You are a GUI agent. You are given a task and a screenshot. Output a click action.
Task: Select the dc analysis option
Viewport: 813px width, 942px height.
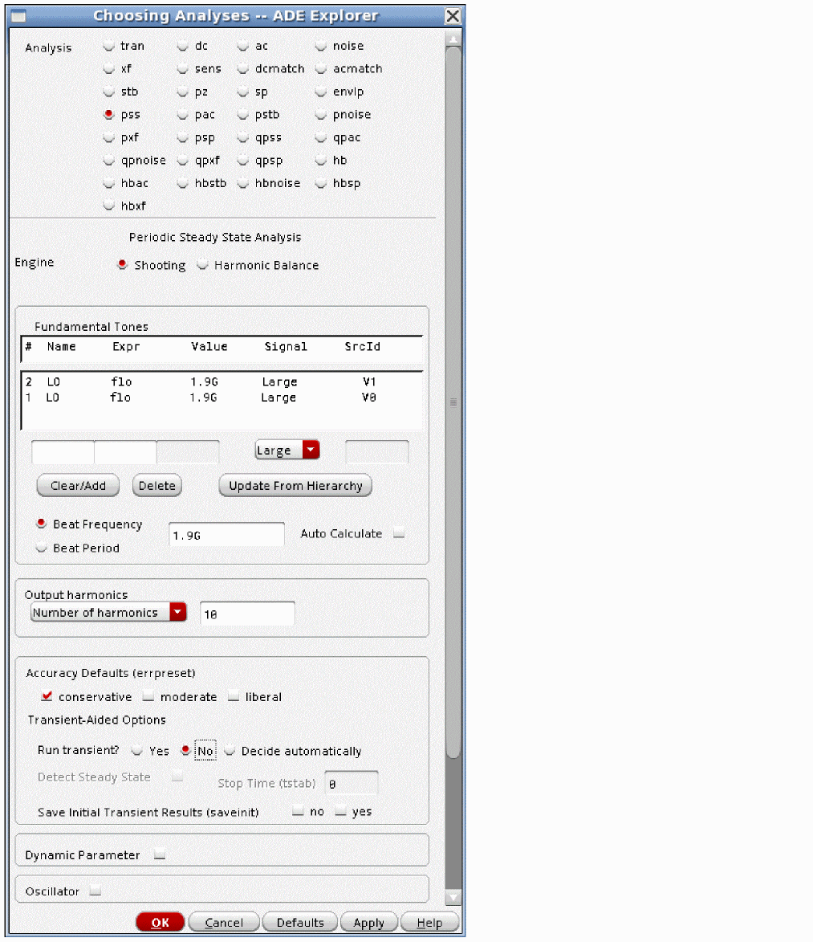182,46
